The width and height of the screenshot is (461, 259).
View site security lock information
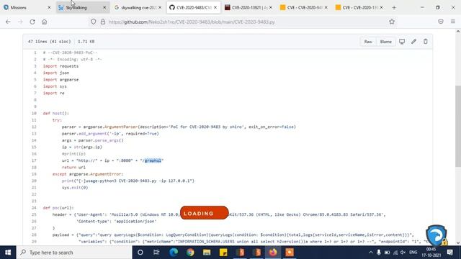(x=103, y=22)
